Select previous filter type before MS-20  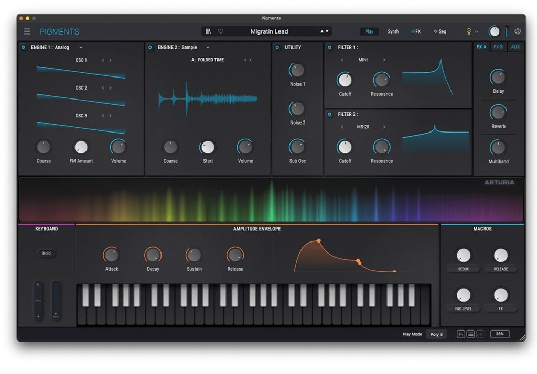(342, 127)
